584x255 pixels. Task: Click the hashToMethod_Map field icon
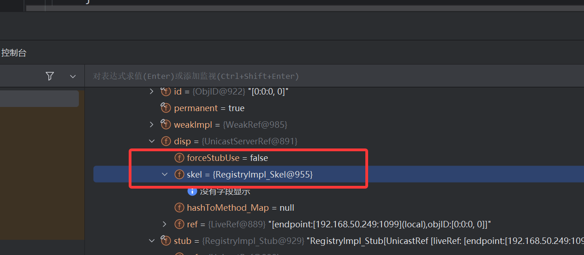pyautogui.click(x=179, y=208)
